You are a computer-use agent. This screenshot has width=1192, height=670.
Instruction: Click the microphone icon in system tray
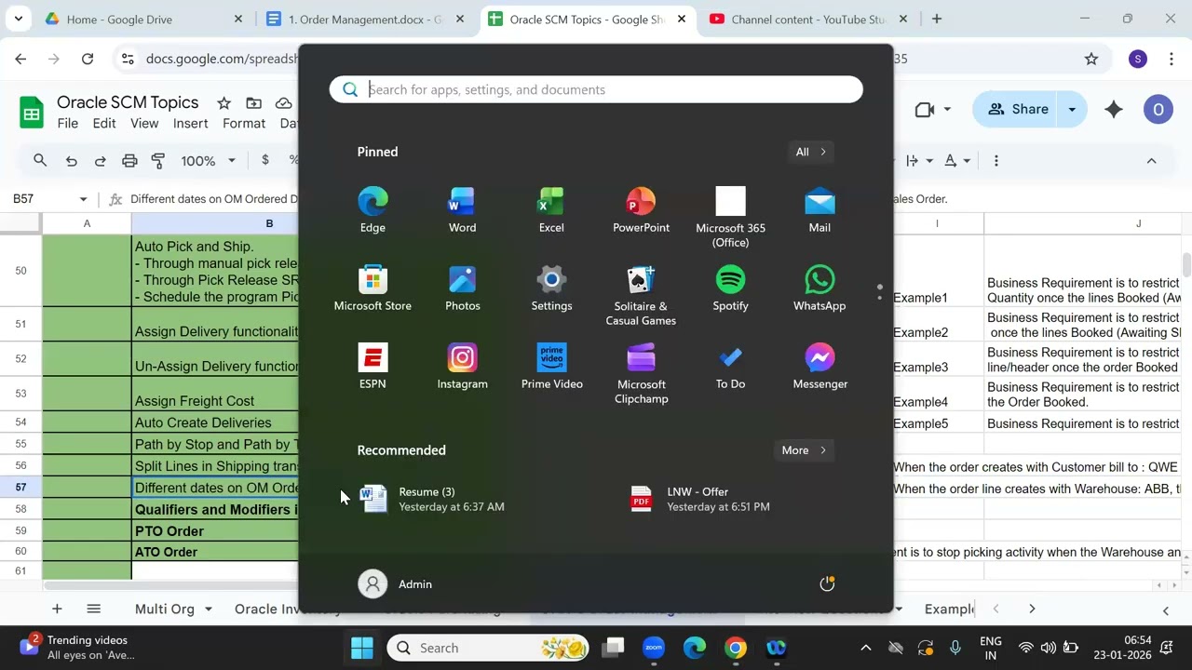(955, 648)
